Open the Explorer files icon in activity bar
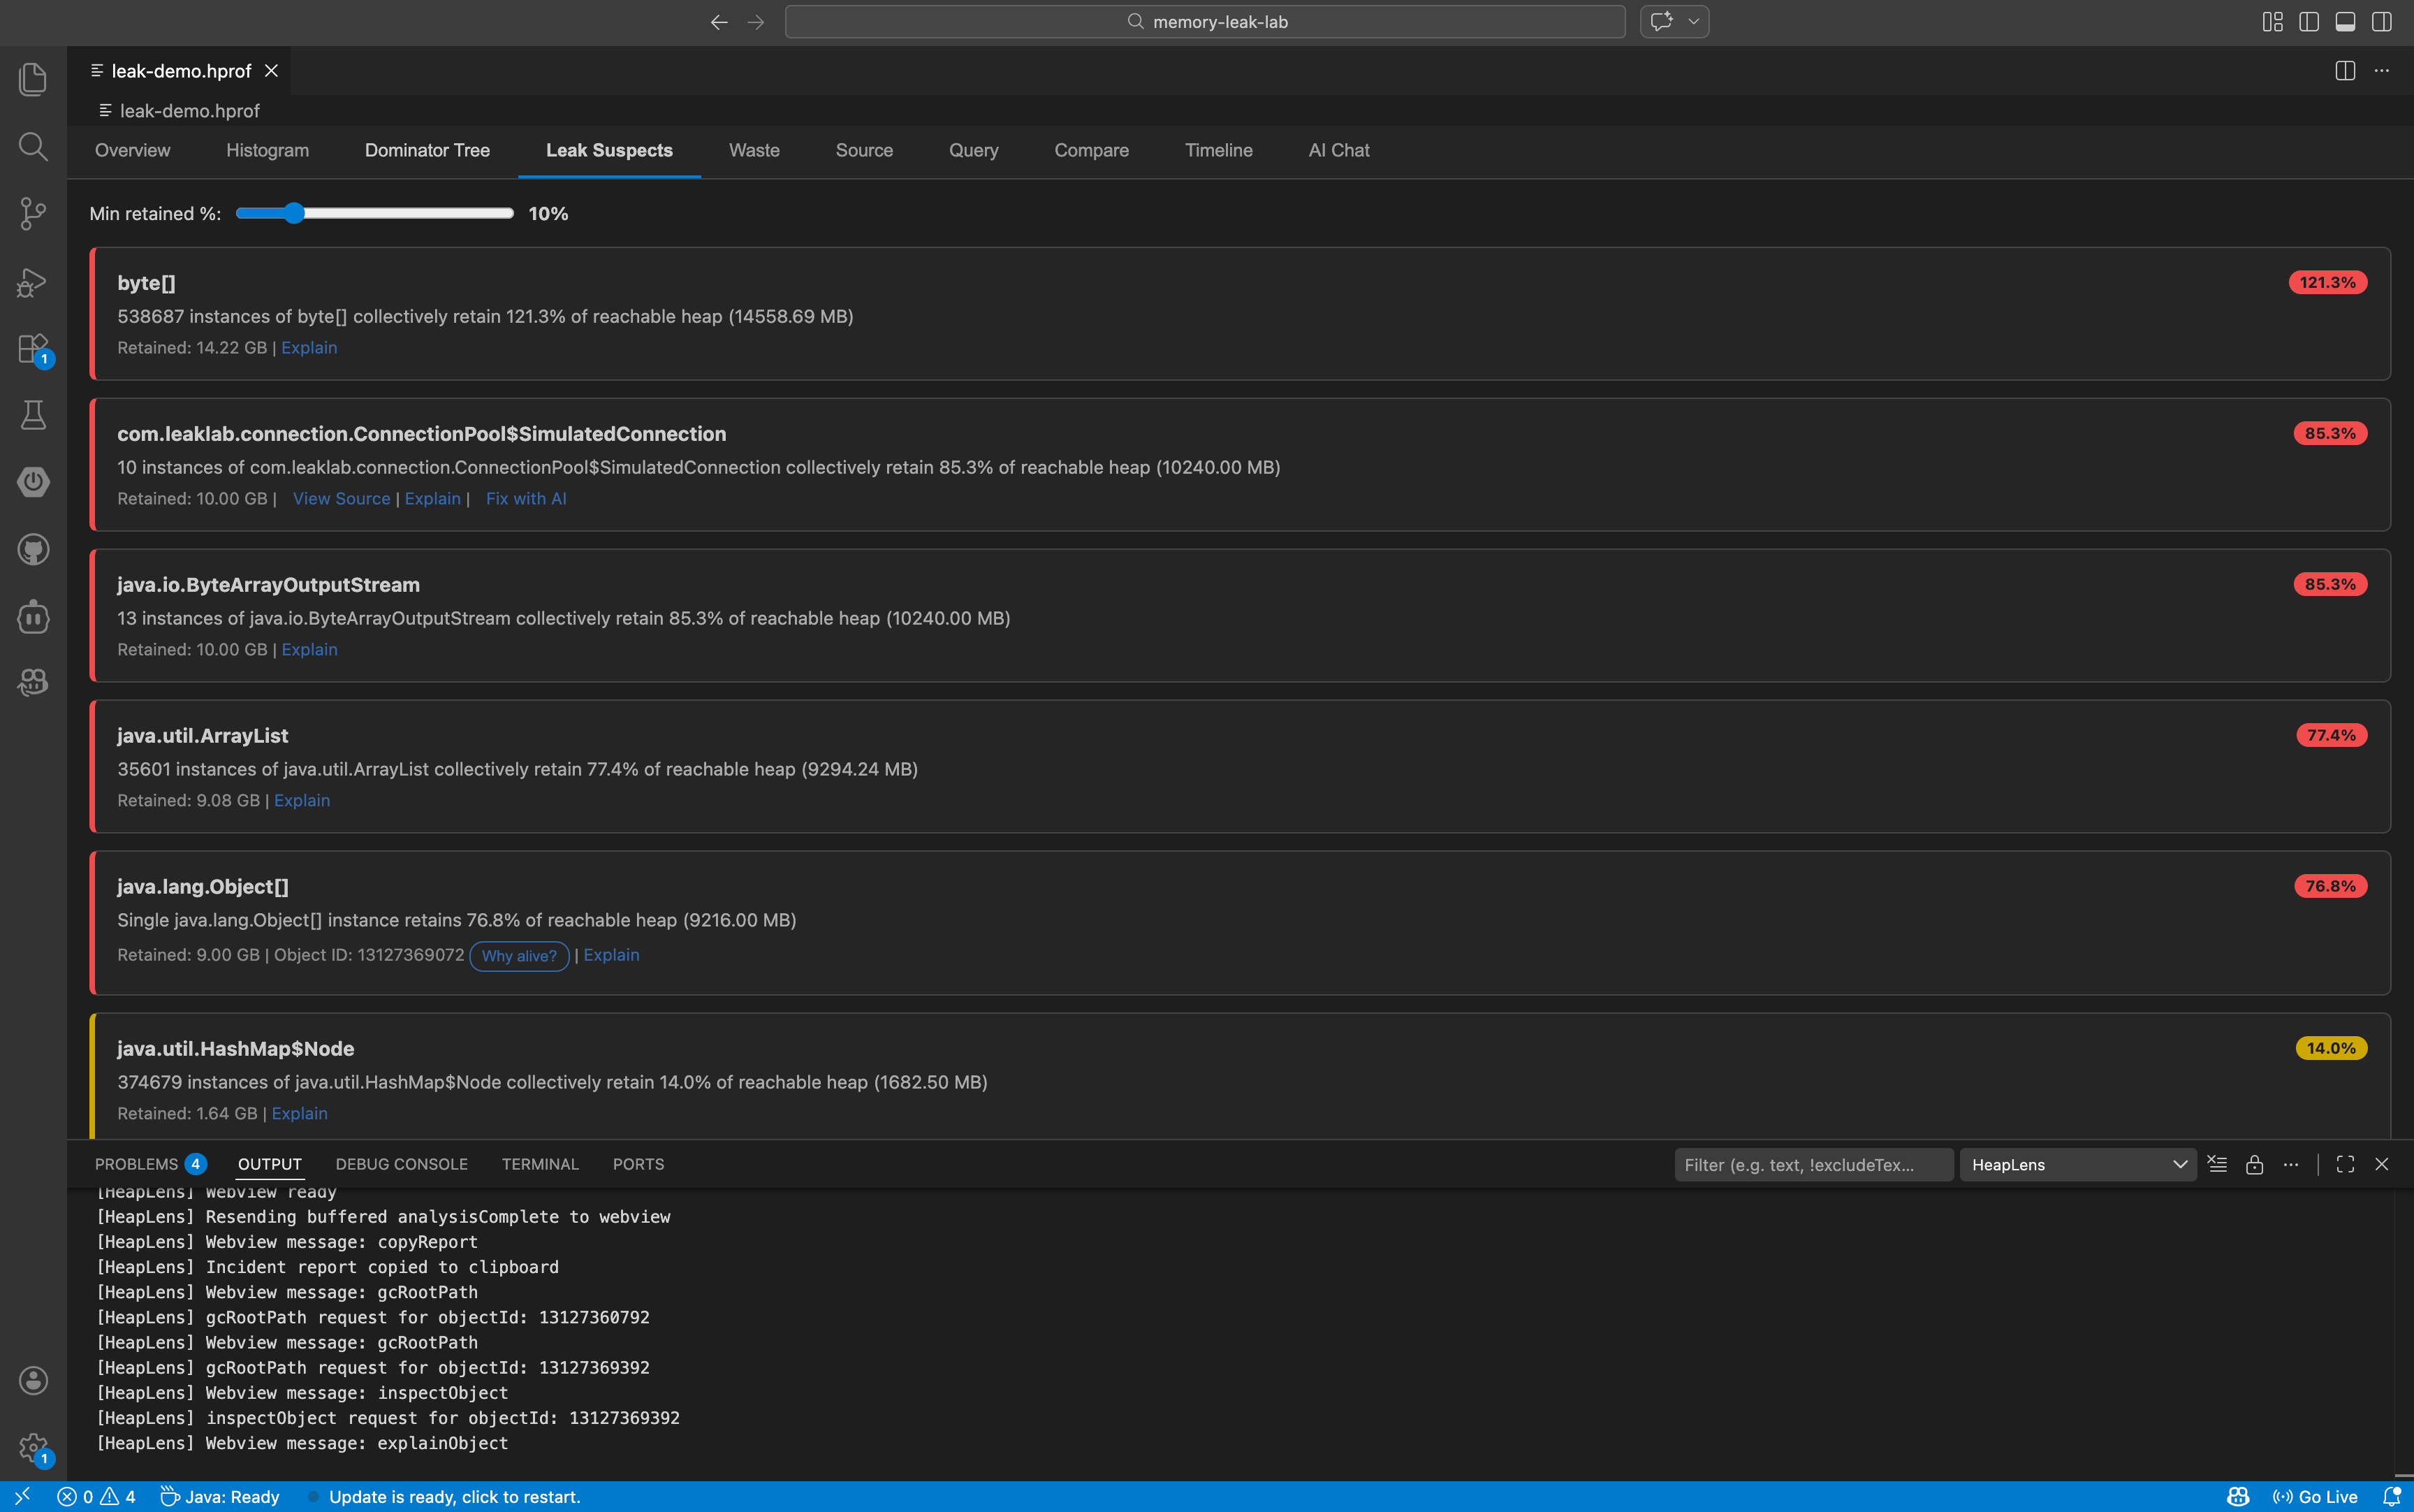The image size is (2414, 1512). coord(33,79)
